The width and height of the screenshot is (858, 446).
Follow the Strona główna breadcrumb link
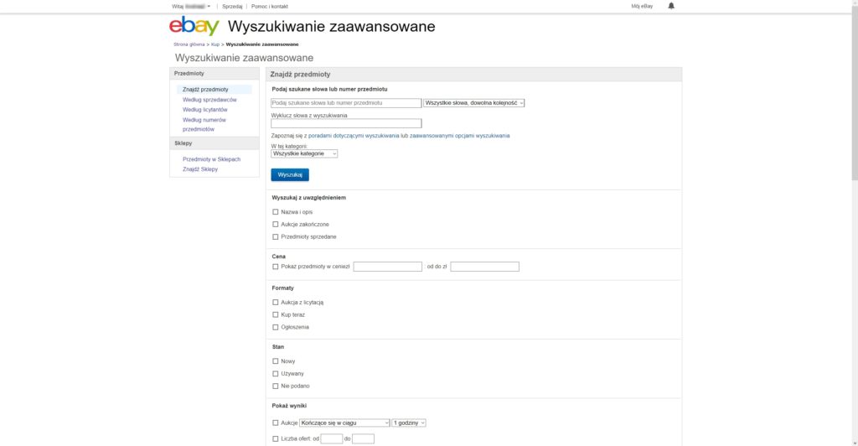189,44
